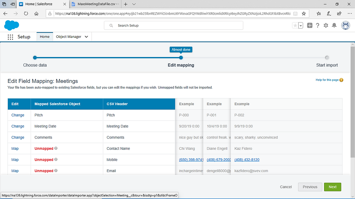Click Change for the Meeting Date row
This screenshot has width=355, height=199.
tap(18, 126)
